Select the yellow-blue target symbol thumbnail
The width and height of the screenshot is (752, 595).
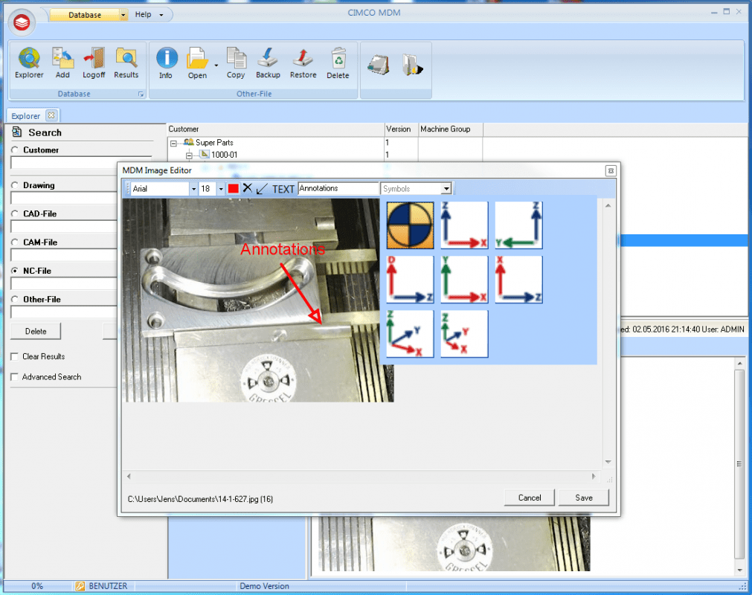point(410,225)
